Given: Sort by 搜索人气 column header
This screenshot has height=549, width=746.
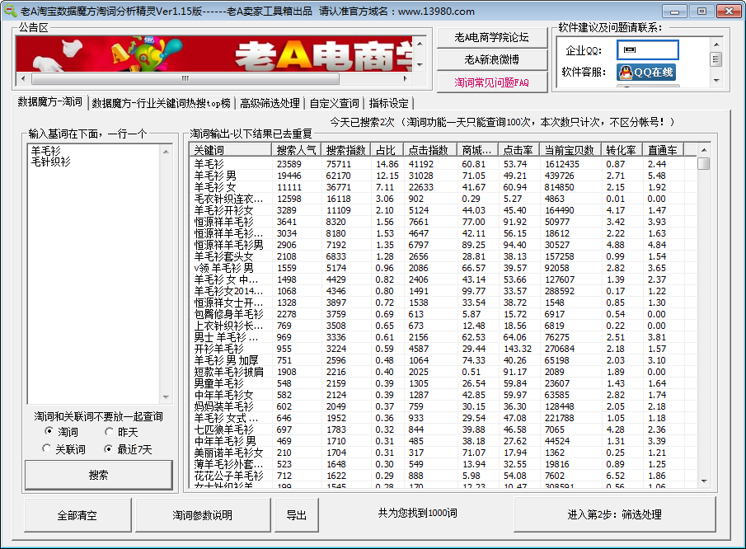Looking at the screenshot, I should coord(296,150).
